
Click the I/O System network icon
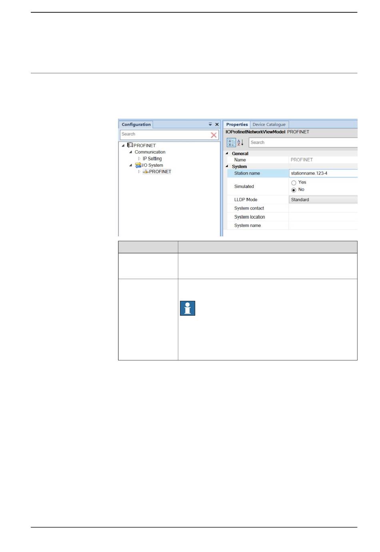click(138, 165)
